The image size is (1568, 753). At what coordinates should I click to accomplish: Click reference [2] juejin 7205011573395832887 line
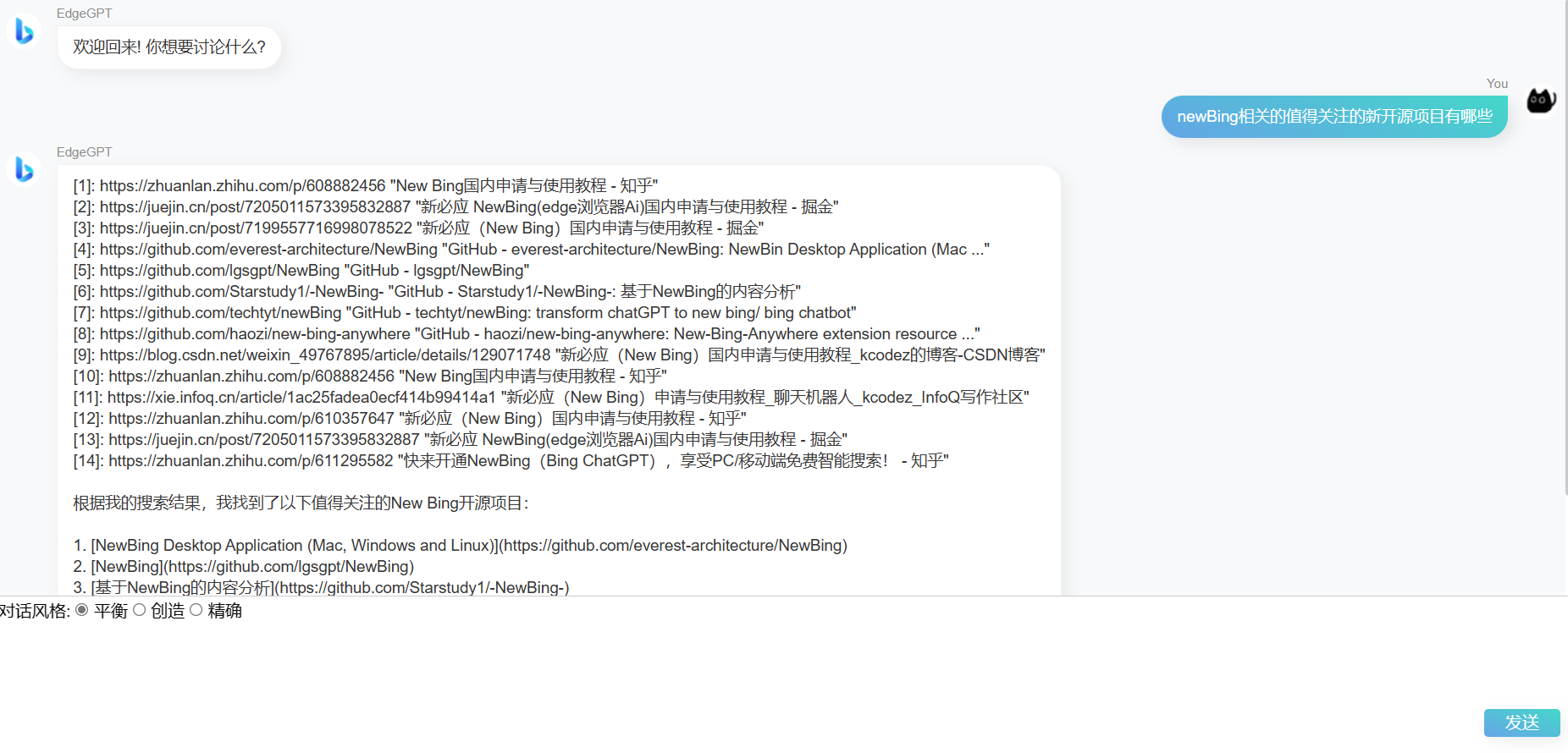coord(455,206)
